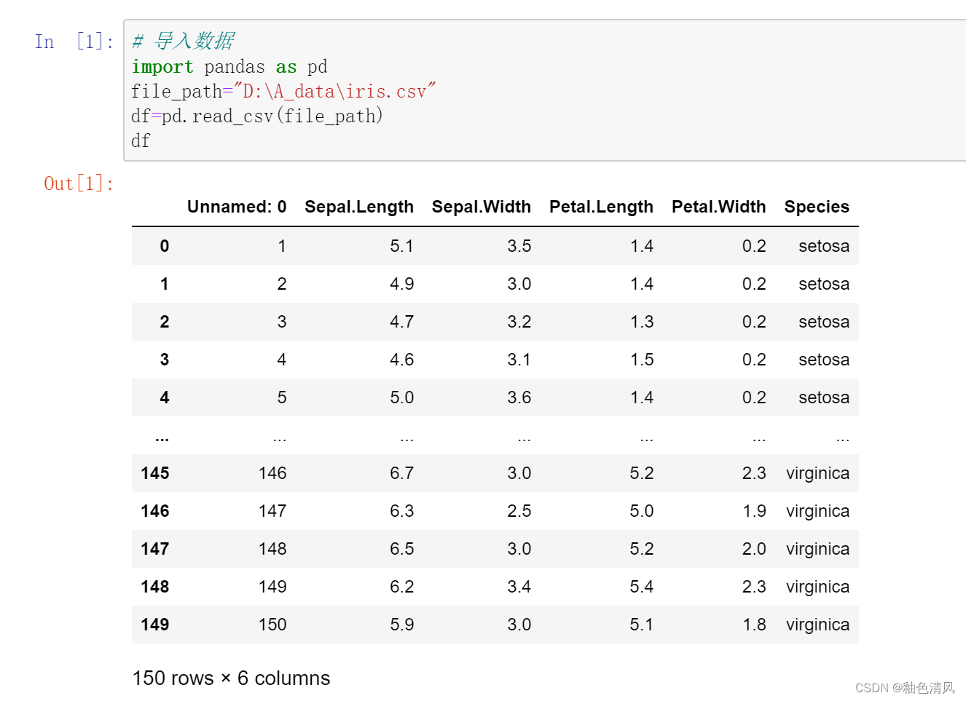Click Sepal.Length value 4.6 in row 3
The width and height of the screenshot is (966, 701).
pos(401,360)
